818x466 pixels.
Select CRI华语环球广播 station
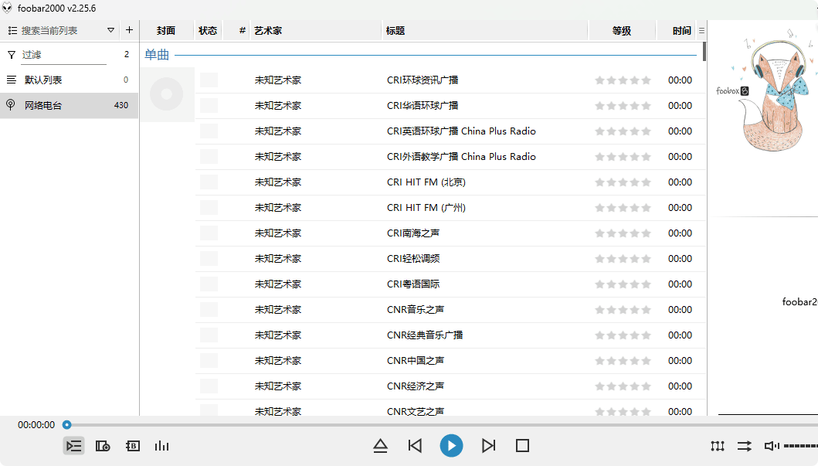click(x=451, y=106)
